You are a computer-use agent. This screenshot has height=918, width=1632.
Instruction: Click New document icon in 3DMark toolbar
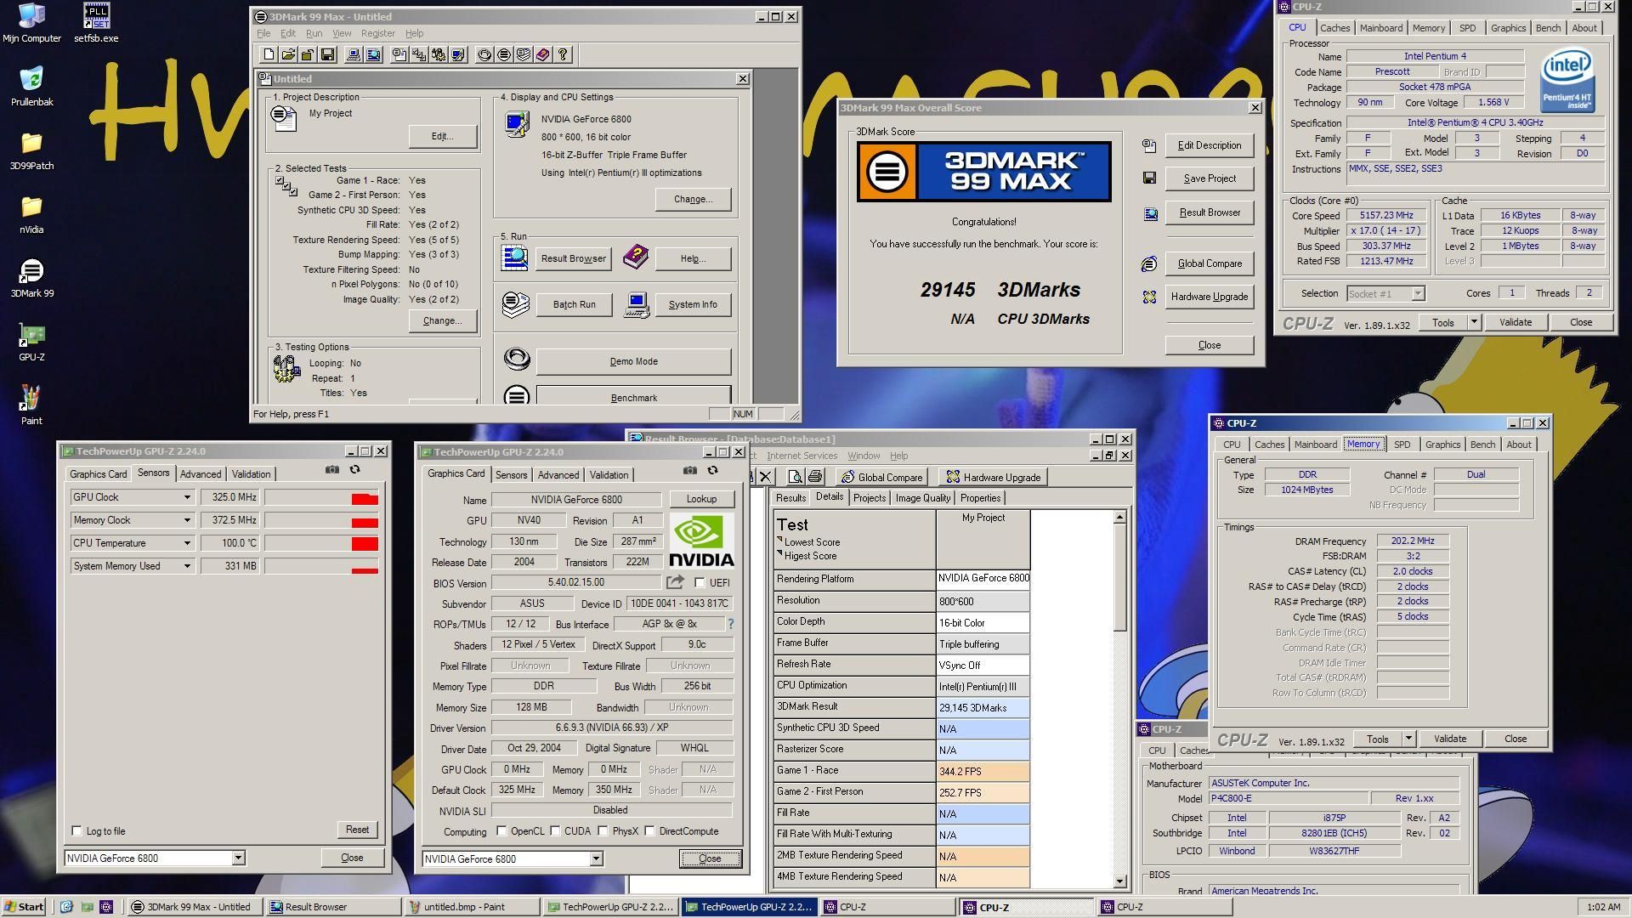click(x=269, y=55)
